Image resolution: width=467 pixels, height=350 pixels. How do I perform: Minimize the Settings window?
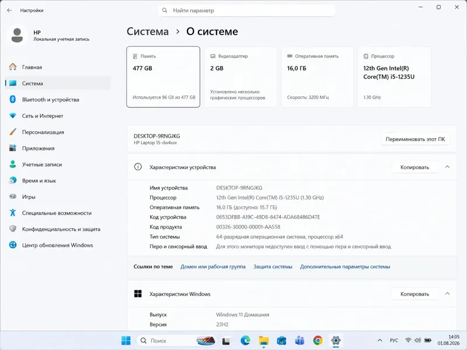(420, 7)
